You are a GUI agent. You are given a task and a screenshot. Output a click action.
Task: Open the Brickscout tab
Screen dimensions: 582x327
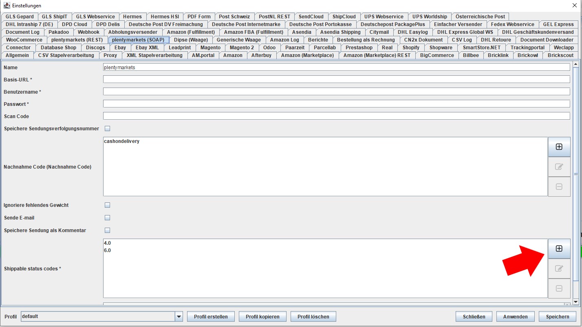pos(560,55)
